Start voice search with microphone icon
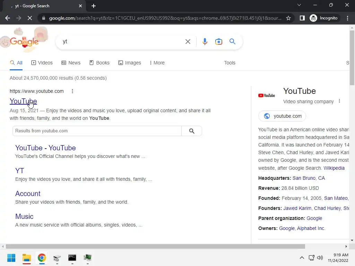The height and width of the screenshot is (266, 355). (x=205, y=42)
